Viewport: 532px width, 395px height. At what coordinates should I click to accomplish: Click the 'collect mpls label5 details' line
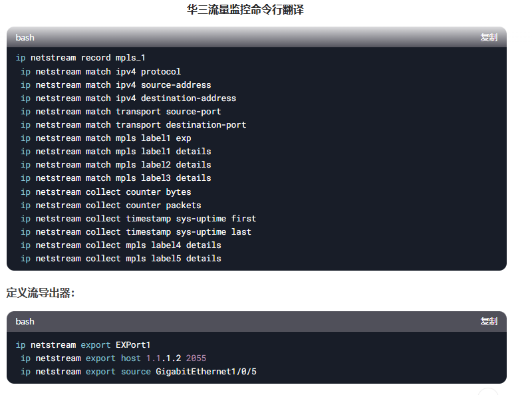[x=121, y=259]
